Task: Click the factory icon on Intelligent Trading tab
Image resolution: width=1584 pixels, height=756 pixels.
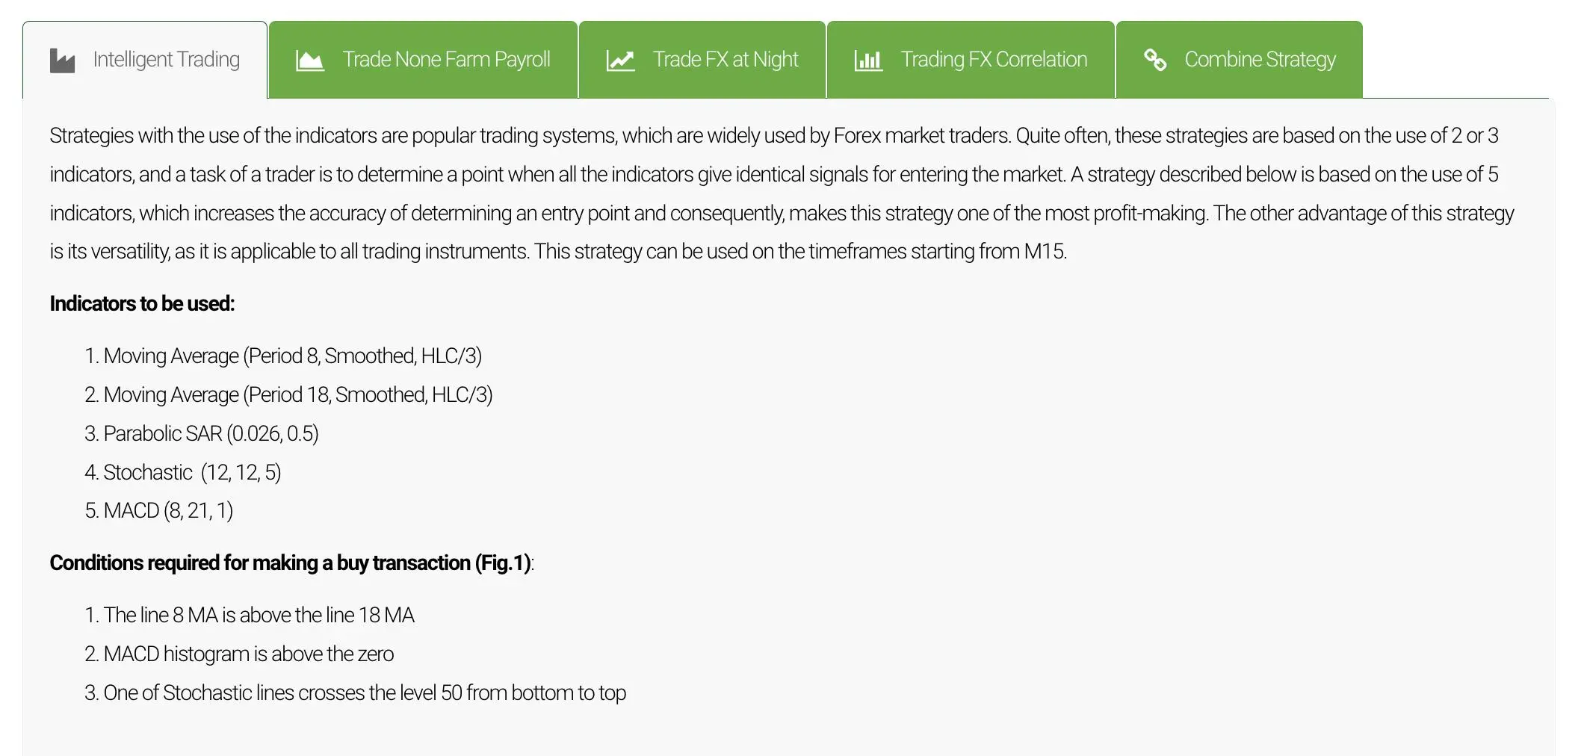Action: pos(62,61)
